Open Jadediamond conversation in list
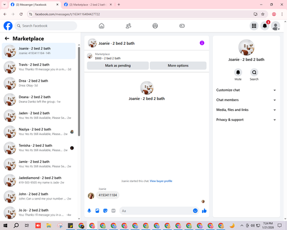This screenshot has height=230, width=287. pyautogui.click(x=38, y=180)
